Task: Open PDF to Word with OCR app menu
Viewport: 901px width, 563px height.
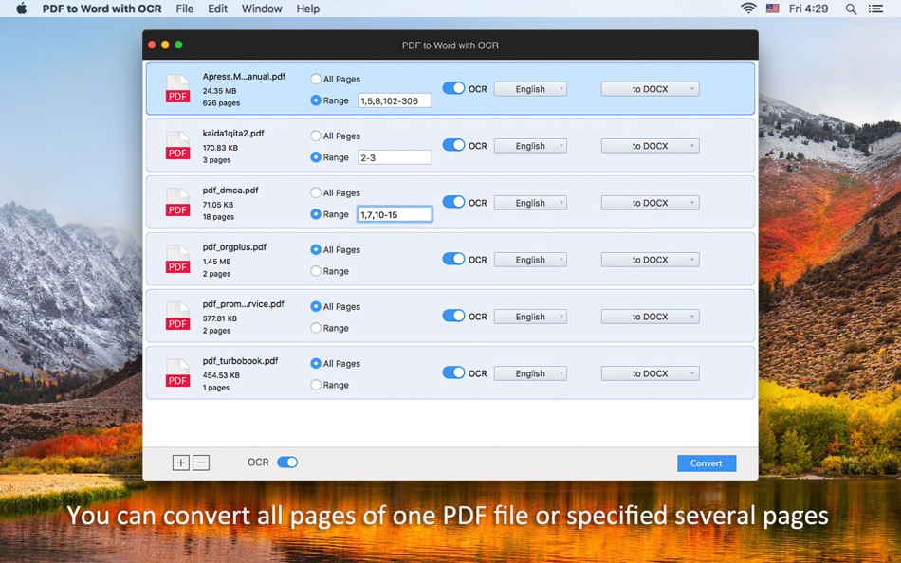Action: (x=101, y=9)
